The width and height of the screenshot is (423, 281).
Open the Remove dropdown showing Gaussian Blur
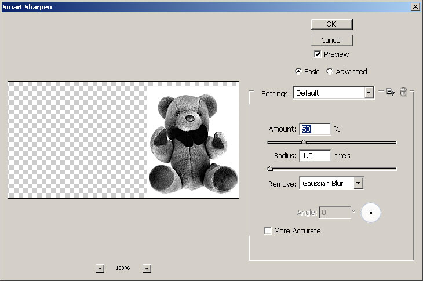click(x=331, y=184)
